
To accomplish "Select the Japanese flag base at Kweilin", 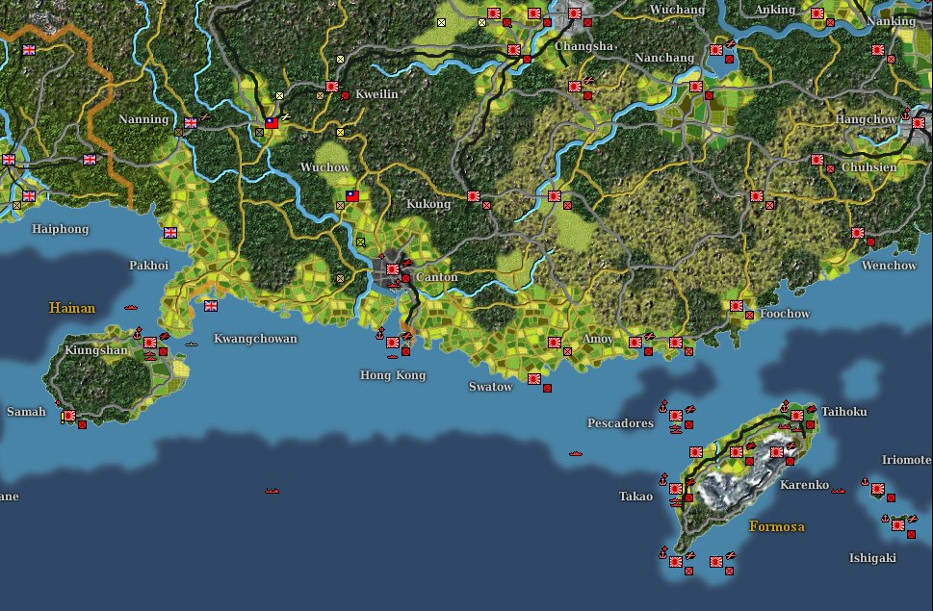I will 332,87.
